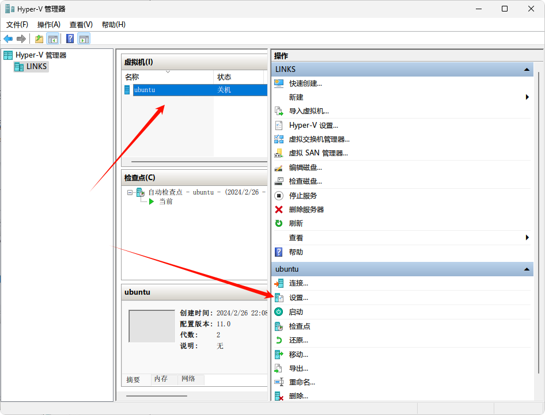
Task: Click the 状态 column header
Action: coord(239,77)
